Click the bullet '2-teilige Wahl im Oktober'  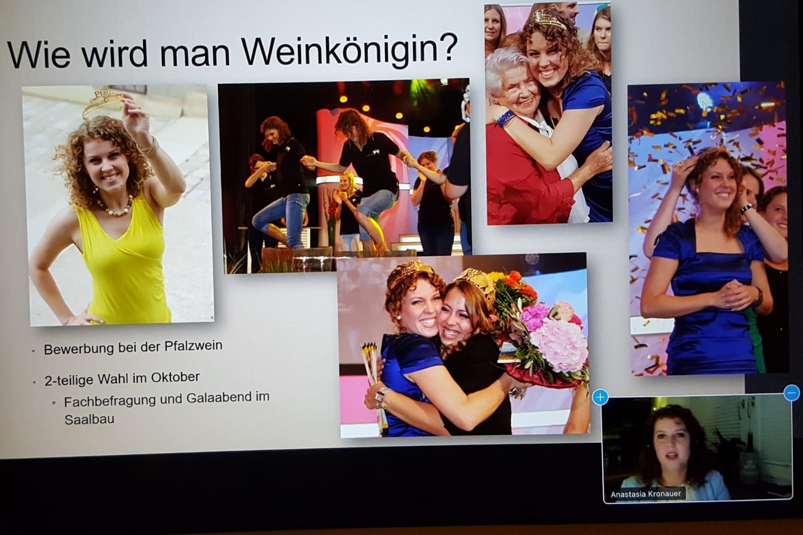(x=122, y=378)
